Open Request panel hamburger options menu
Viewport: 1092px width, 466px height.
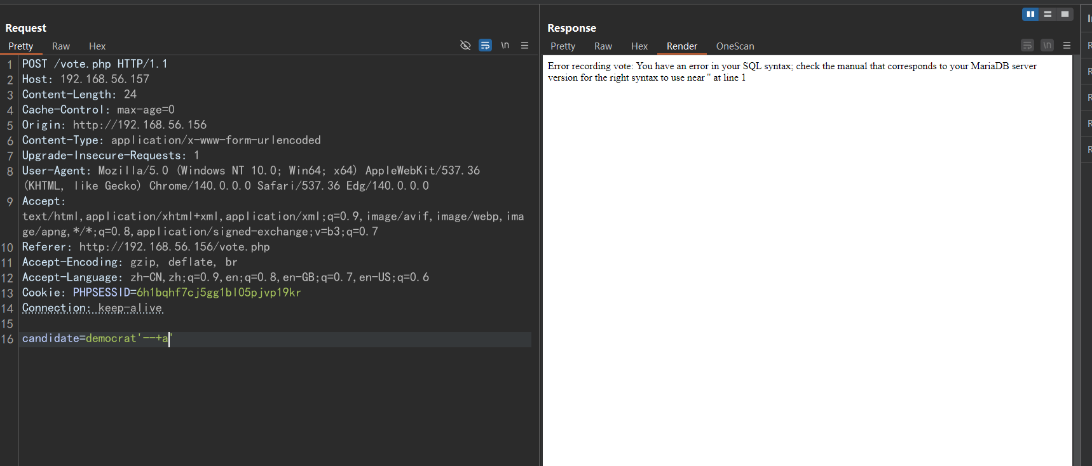[x=524, y=45]
